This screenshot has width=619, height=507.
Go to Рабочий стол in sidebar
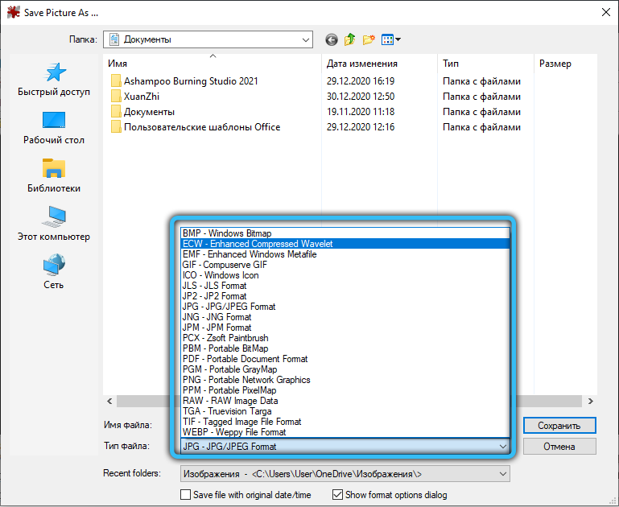pos(54,128)
